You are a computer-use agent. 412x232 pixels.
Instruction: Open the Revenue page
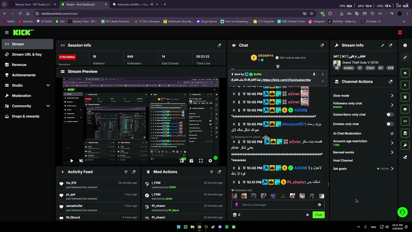click(x=27, y=65)
